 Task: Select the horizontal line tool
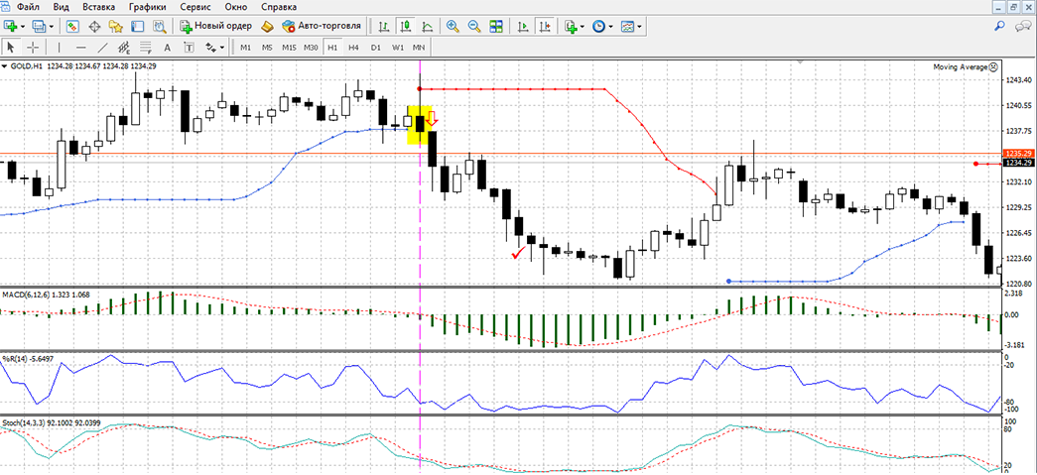[81, 48]
